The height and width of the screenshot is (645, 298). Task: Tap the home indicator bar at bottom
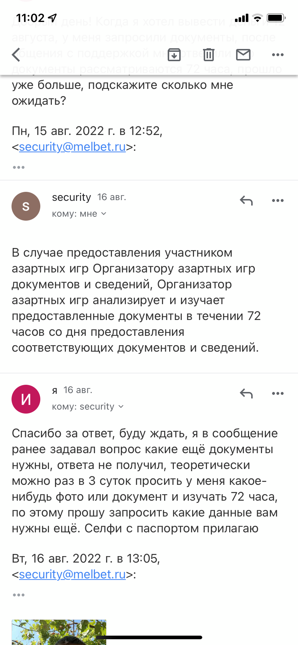pos(149,637)
